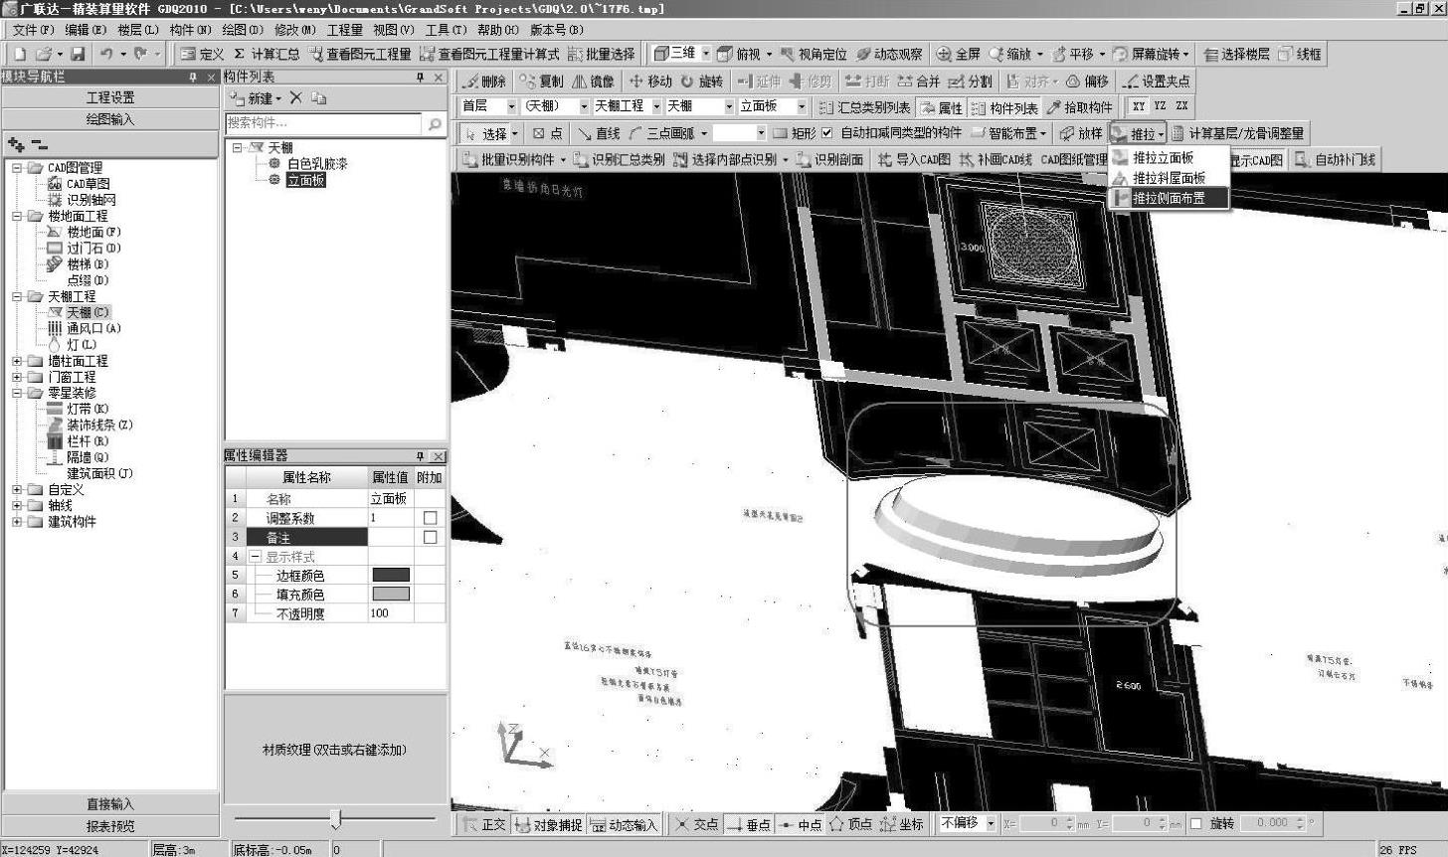Click 填充颜色 color swatch
Viewport: 1448px width, 857px height.
pos(390,594)
